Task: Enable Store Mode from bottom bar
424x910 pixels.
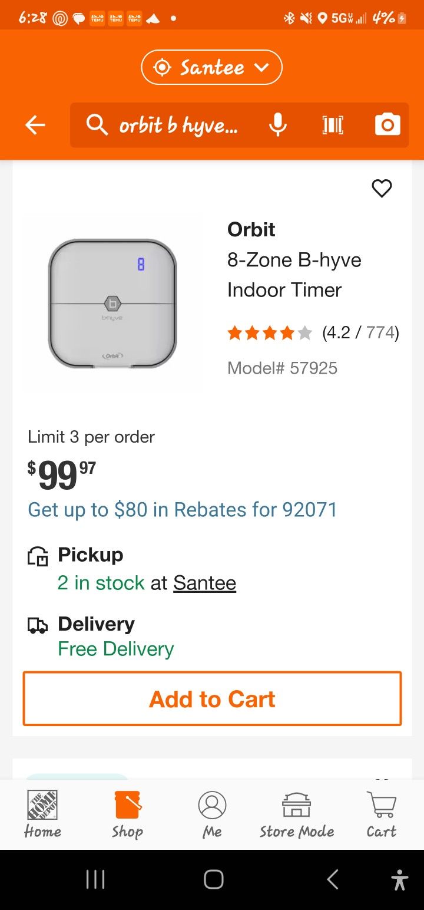Action: coord(297,815)
